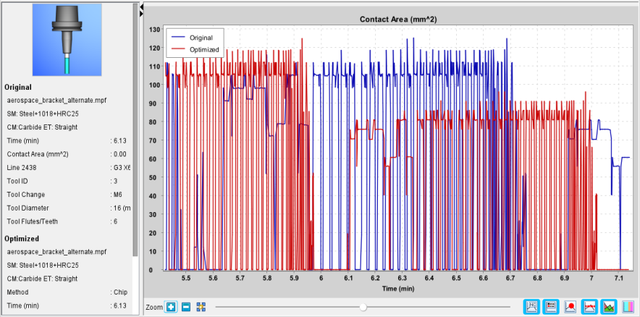The image size is (640, 317).
Task: Toggle the legend list display icon
Action: 551,306
